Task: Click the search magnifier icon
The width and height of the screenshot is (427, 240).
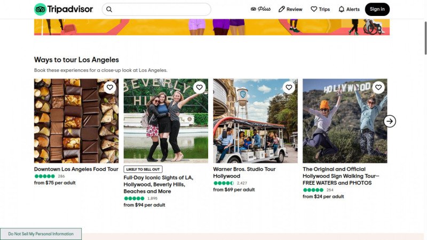Action: point(109,9)
